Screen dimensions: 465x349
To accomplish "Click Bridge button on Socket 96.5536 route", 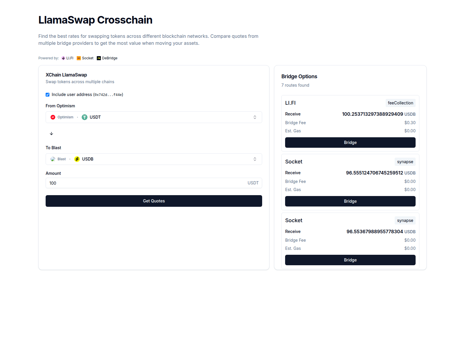I will tap(350, 260).
